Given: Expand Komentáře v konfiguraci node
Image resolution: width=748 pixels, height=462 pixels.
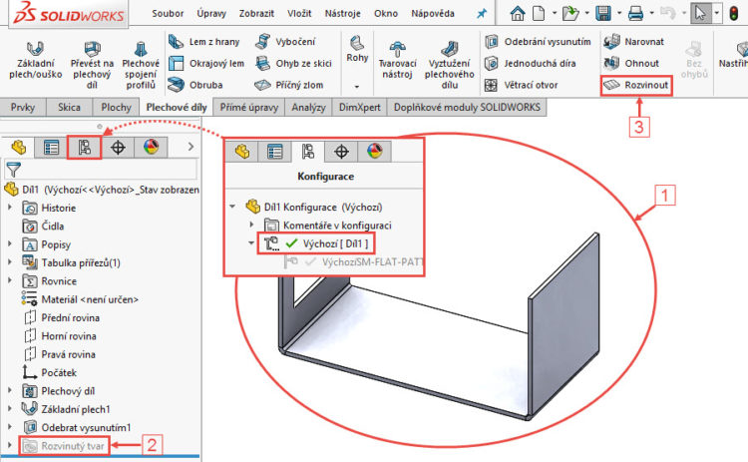Looking at the screenshot, I should [252, 225].
